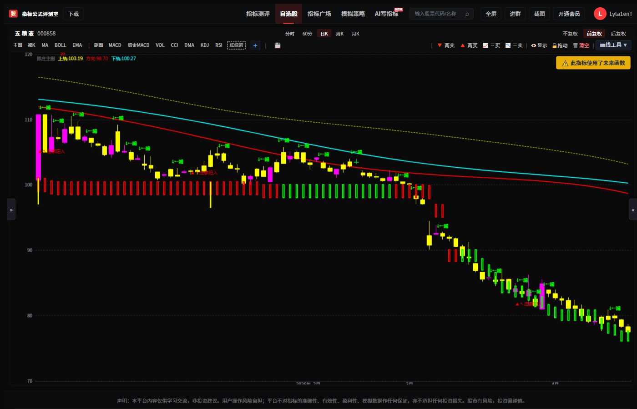Image resolution: width=637 pixels, height=409 pixels.
Task: Select the 裸K chart option
Action: click(x=31, y=45)
